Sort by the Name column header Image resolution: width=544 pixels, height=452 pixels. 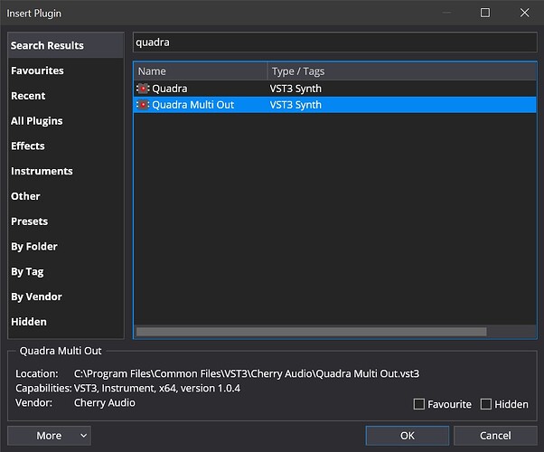[201, 71]
